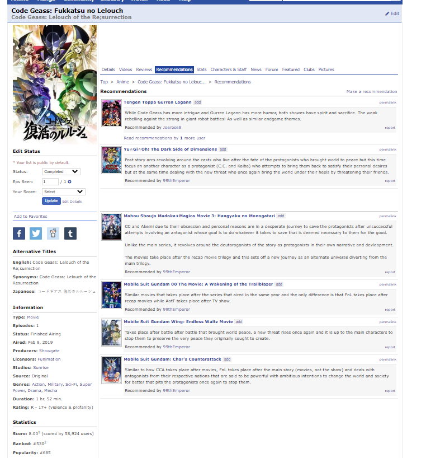Click Gundam 00 The Movie thumbnail

coord(111,295)
